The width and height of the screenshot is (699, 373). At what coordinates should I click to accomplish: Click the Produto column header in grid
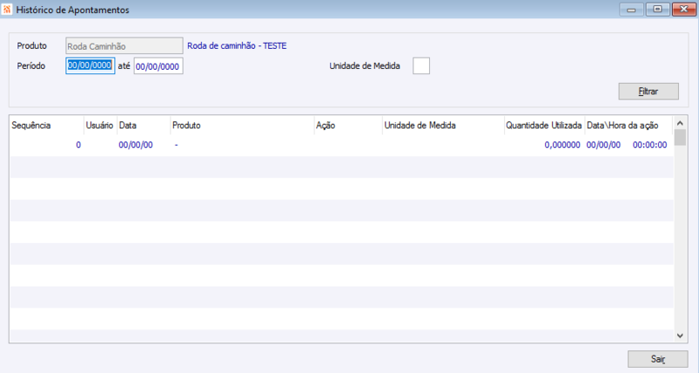point(242,126)
